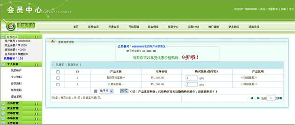Collapse 个人信息 with its arrow button
Screen dimensions: 295x125
pyautogui.click(x=36, y=65)
